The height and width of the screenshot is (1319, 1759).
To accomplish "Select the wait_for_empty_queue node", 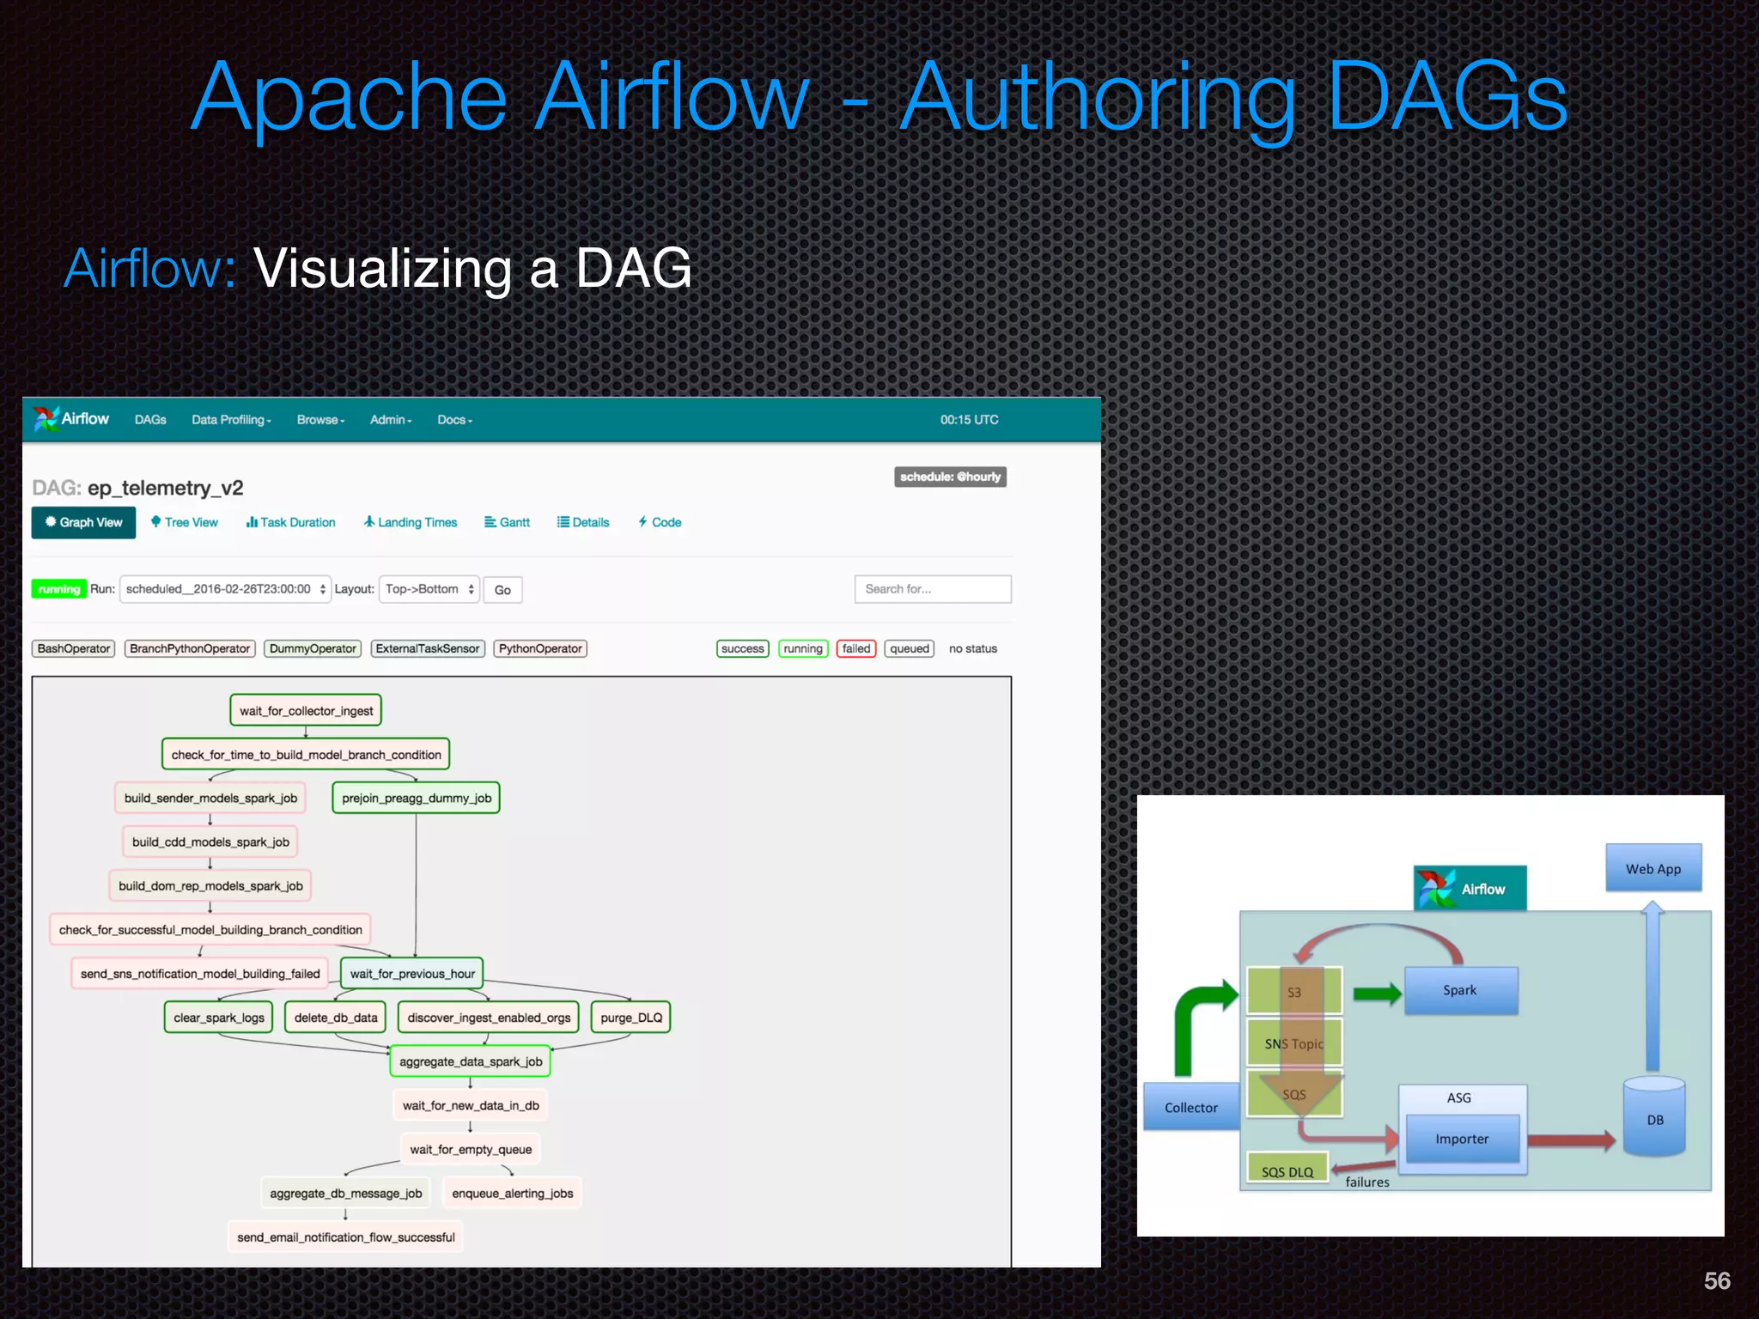I will click(471, 1148).
